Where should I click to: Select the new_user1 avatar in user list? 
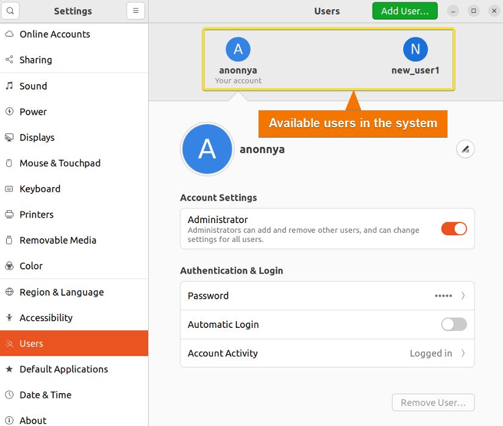[x=415, y=49]
